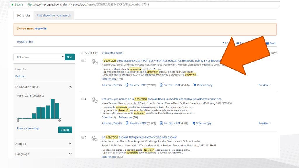Screen dimensions: 299x168
Task: Click the Secure padlock in address bar
Action: point(12,4)
